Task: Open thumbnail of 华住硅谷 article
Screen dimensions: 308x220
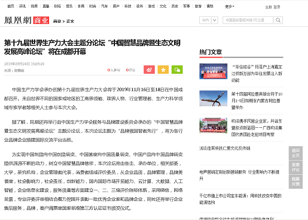Action: point(213,71)
